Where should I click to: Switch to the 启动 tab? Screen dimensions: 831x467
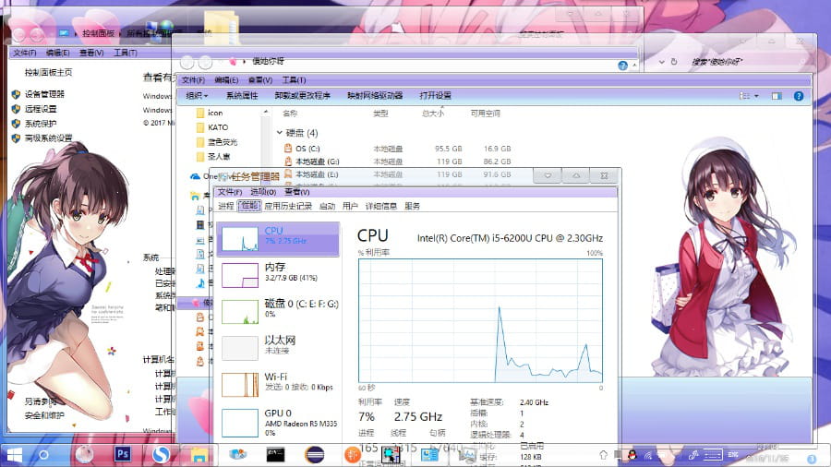pos(328,206)
